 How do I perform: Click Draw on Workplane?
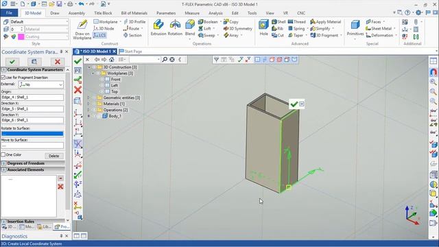point(82,29)
